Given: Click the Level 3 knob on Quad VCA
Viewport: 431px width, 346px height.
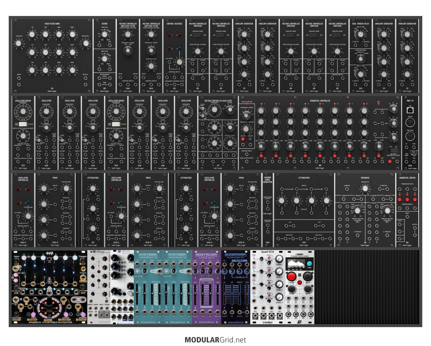Looking at the screenshot, I should point(279,284).
